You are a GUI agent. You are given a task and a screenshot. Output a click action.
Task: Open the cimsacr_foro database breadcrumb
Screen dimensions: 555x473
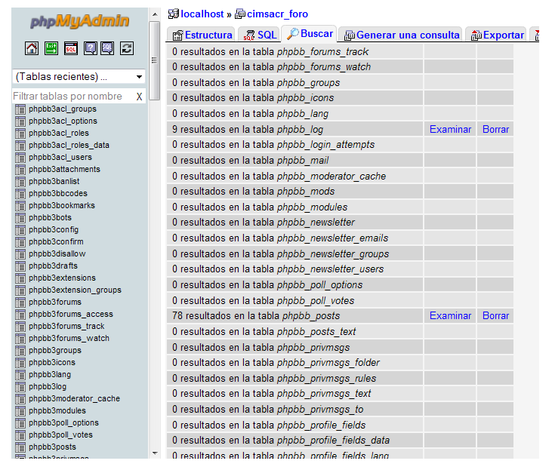pos(271,14)
